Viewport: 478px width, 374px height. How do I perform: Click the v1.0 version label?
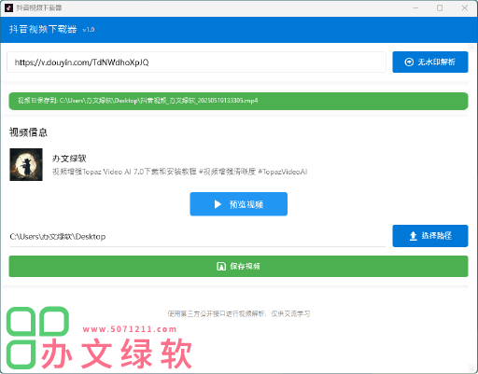tap(89, 30)
